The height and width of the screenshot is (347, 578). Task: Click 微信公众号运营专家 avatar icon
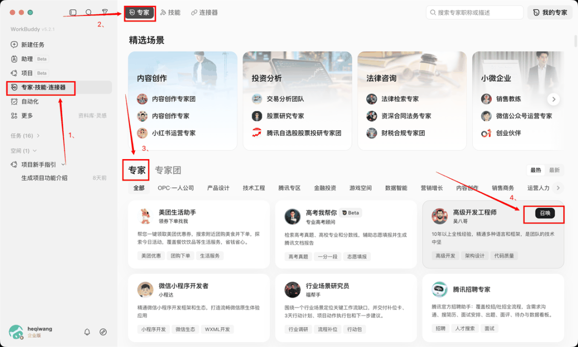click(x=486, y=116)
